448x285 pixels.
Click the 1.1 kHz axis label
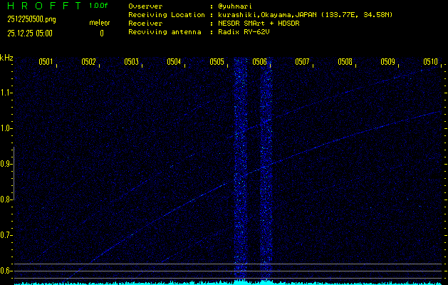(x=6, y=93)
